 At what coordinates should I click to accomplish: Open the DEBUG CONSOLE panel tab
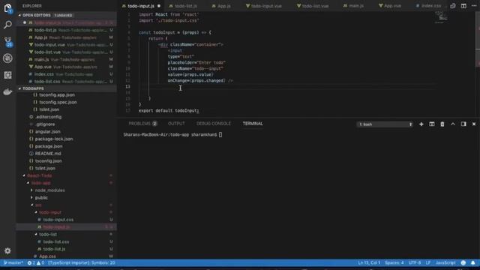pos(214,124)
